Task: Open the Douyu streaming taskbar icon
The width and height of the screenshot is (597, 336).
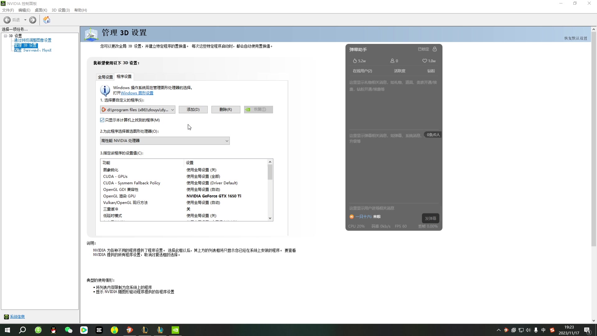Action: click(x=130, y=330)
